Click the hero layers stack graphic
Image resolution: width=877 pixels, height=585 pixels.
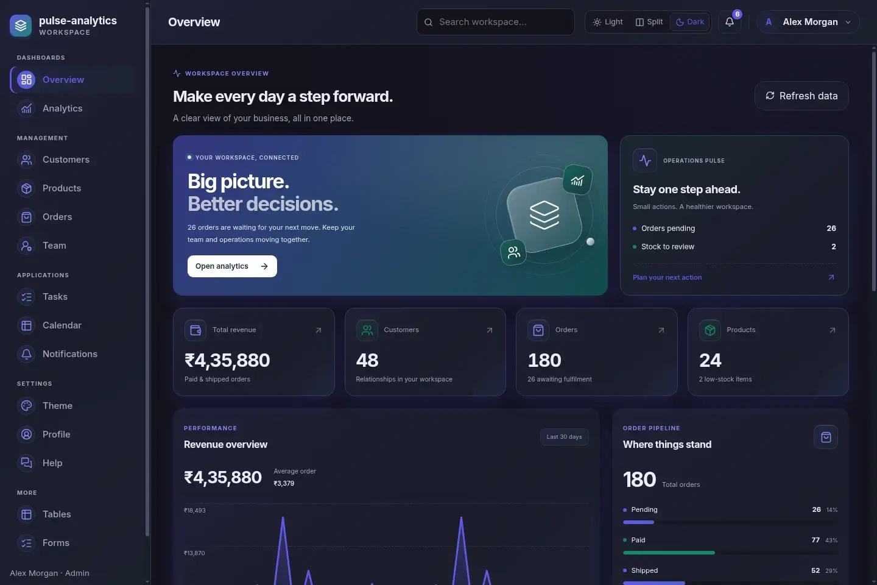click(544, 214)
